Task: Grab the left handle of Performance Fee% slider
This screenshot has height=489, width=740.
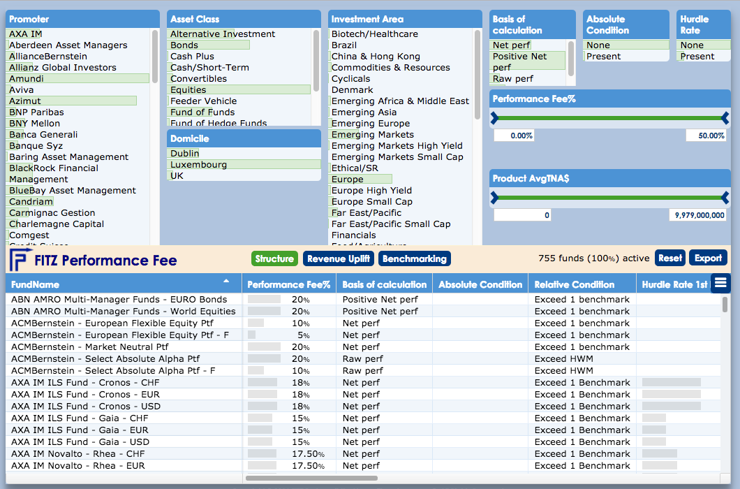Action: [495, 118]
